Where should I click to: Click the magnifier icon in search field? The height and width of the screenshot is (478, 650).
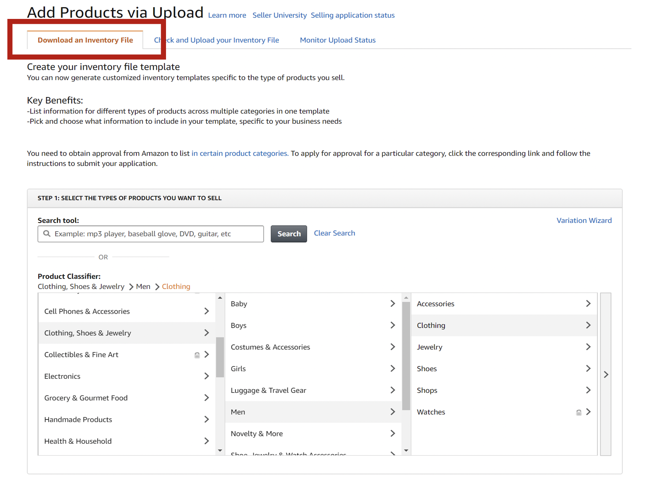coord(47,234)
